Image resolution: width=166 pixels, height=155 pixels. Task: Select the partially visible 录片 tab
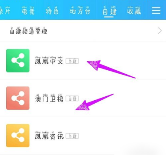pyautogui.click(x=5, y=11)
